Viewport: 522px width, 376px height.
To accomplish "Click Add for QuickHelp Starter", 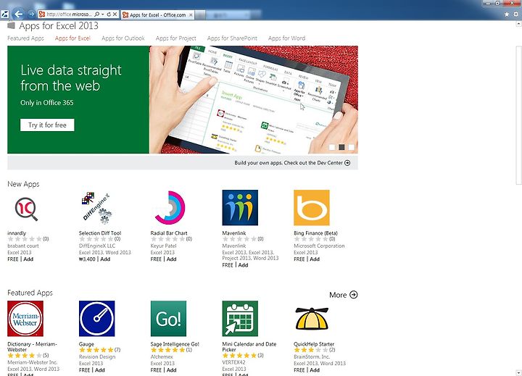I will pyautogui.click(x=315, y=369).
